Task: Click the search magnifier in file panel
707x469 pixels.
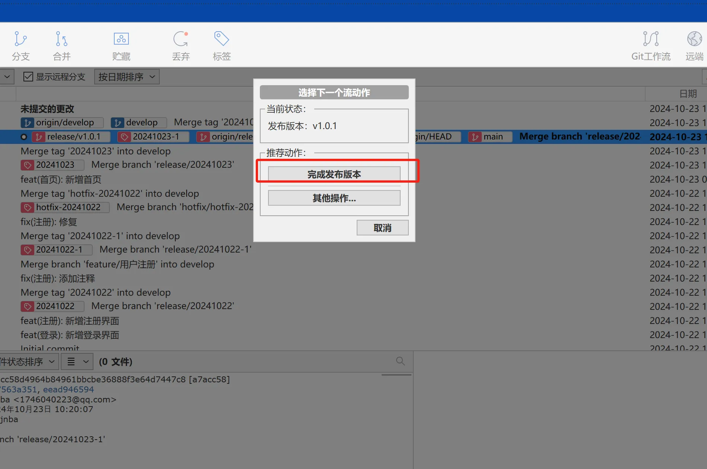Action: (x=400, y=361)
